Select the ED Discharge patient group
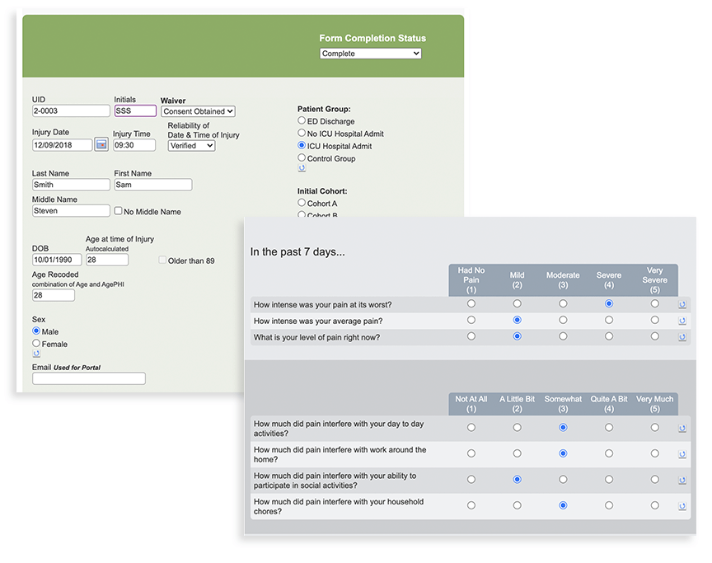The height and width of the screenshot is (563, 712). coord(302,120)
